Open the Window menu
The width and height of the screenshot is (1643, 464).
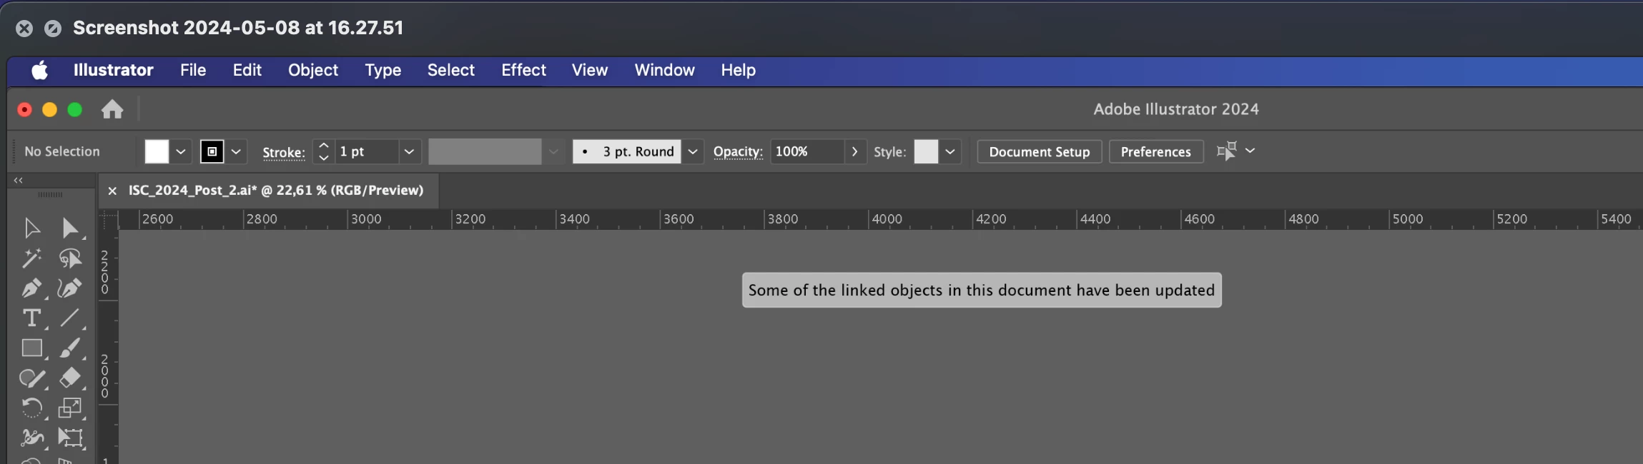pyautogui.click(x=665, y=70)
